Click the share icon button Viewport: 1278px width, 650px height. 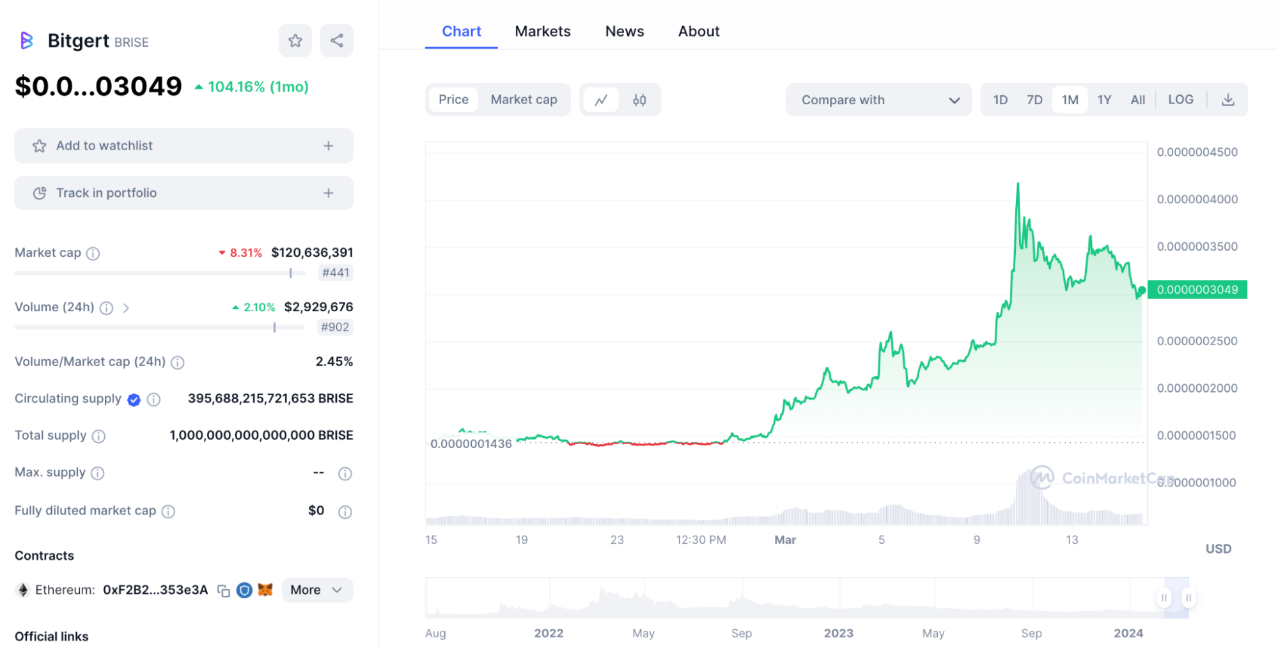click(x=336, y=41)
